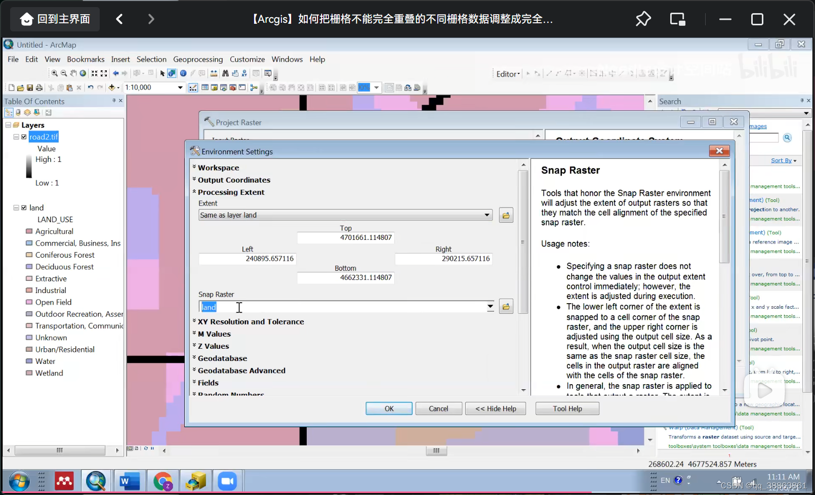This screenshot has width=815, height=495.
Task: Open the Catalog window
Action: [214, 88]
